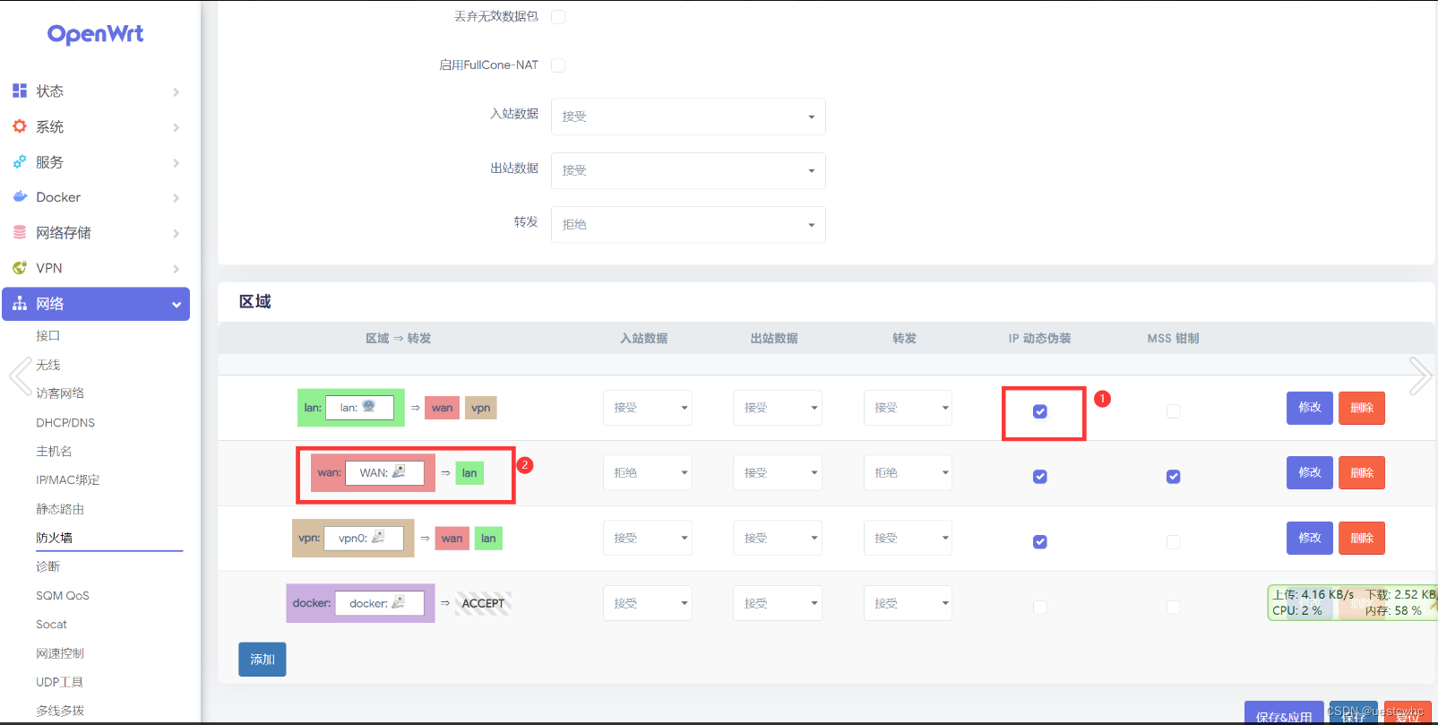Open the UDP tools submenu item

(60, 682)
